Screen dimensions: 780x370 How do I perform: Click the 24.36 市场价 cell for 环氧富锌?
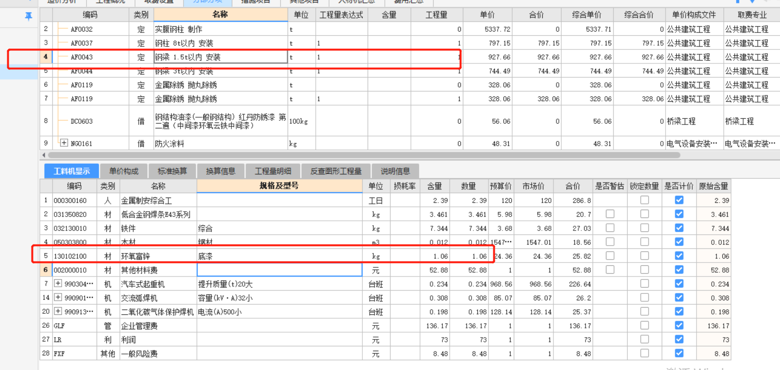(x=533, y=256)
